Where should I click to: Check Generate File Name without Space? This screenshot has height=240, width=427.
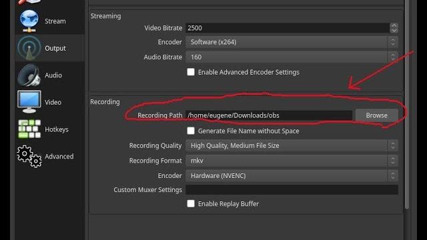[191, 131]
